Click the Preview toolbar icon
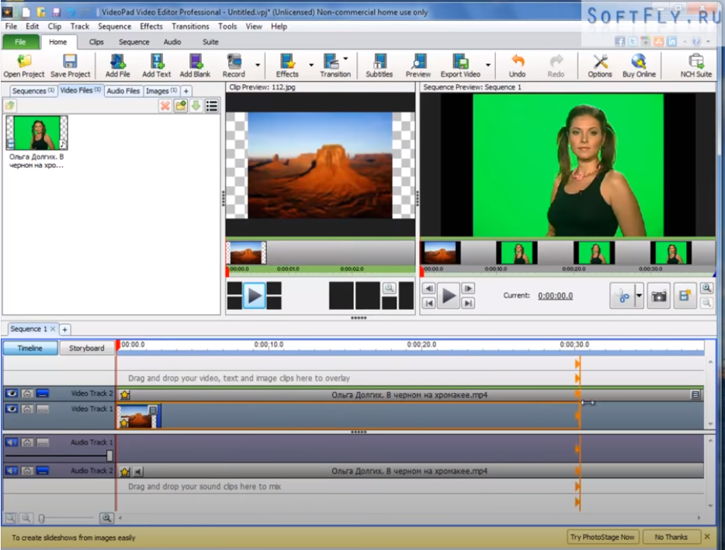 coord(418,66)
